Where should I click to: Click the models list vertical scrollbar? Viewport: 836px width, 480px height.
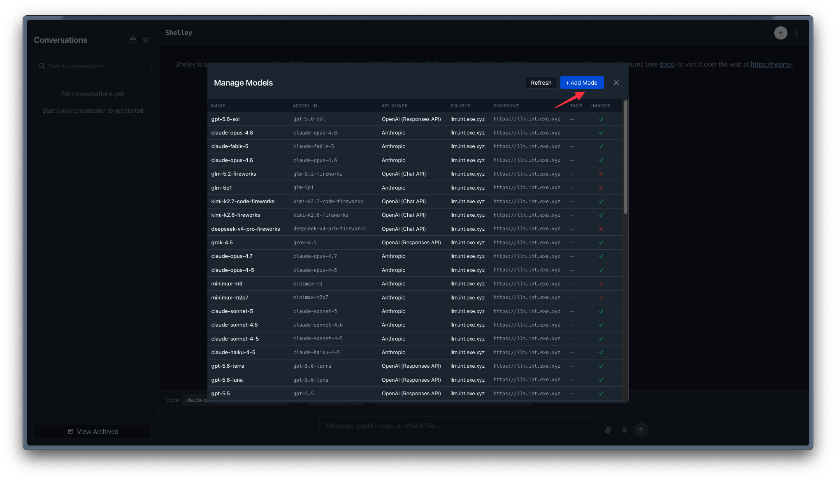point(625,157)
